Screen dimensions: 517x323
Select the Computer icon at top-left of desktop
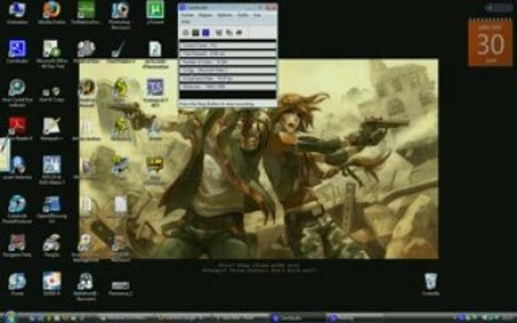click(x=17, y=13)
